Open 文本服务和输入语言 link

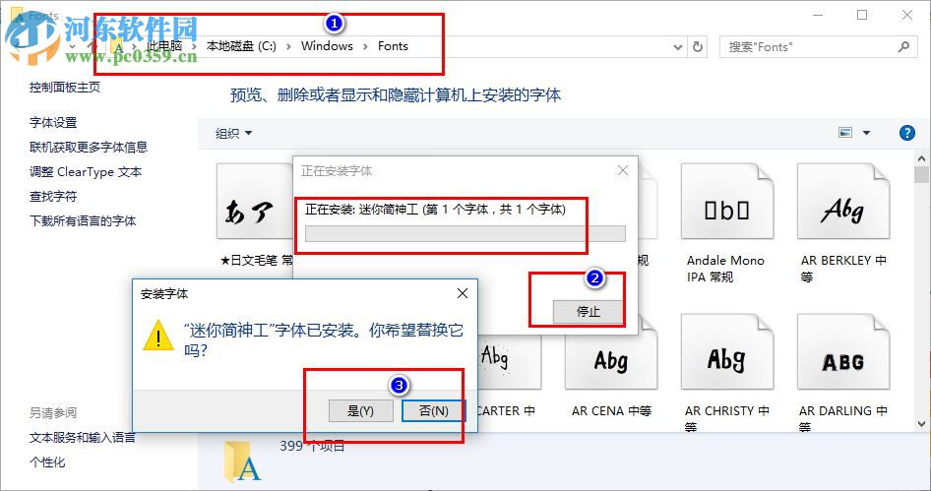83,438
